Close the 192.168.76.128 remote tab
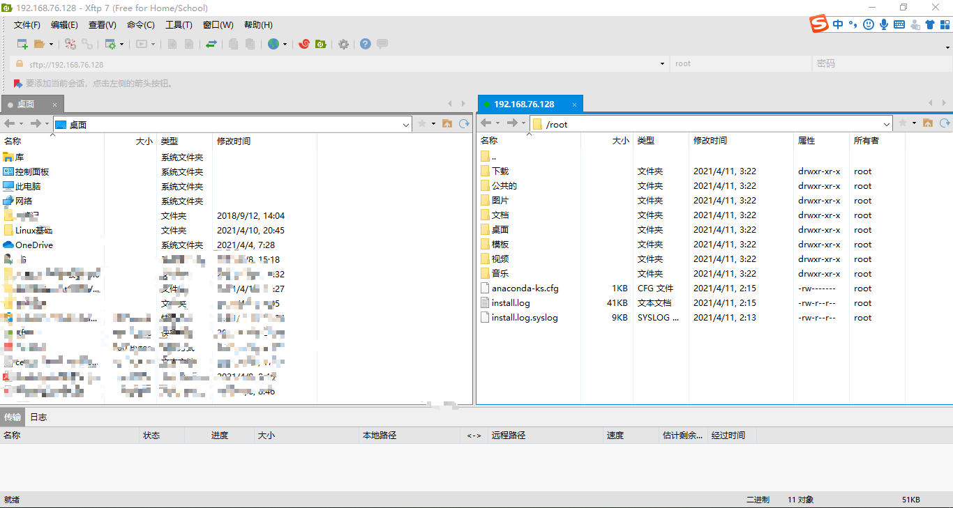The image size is (953, 508). pyautogui.click(x=575, y=105)
